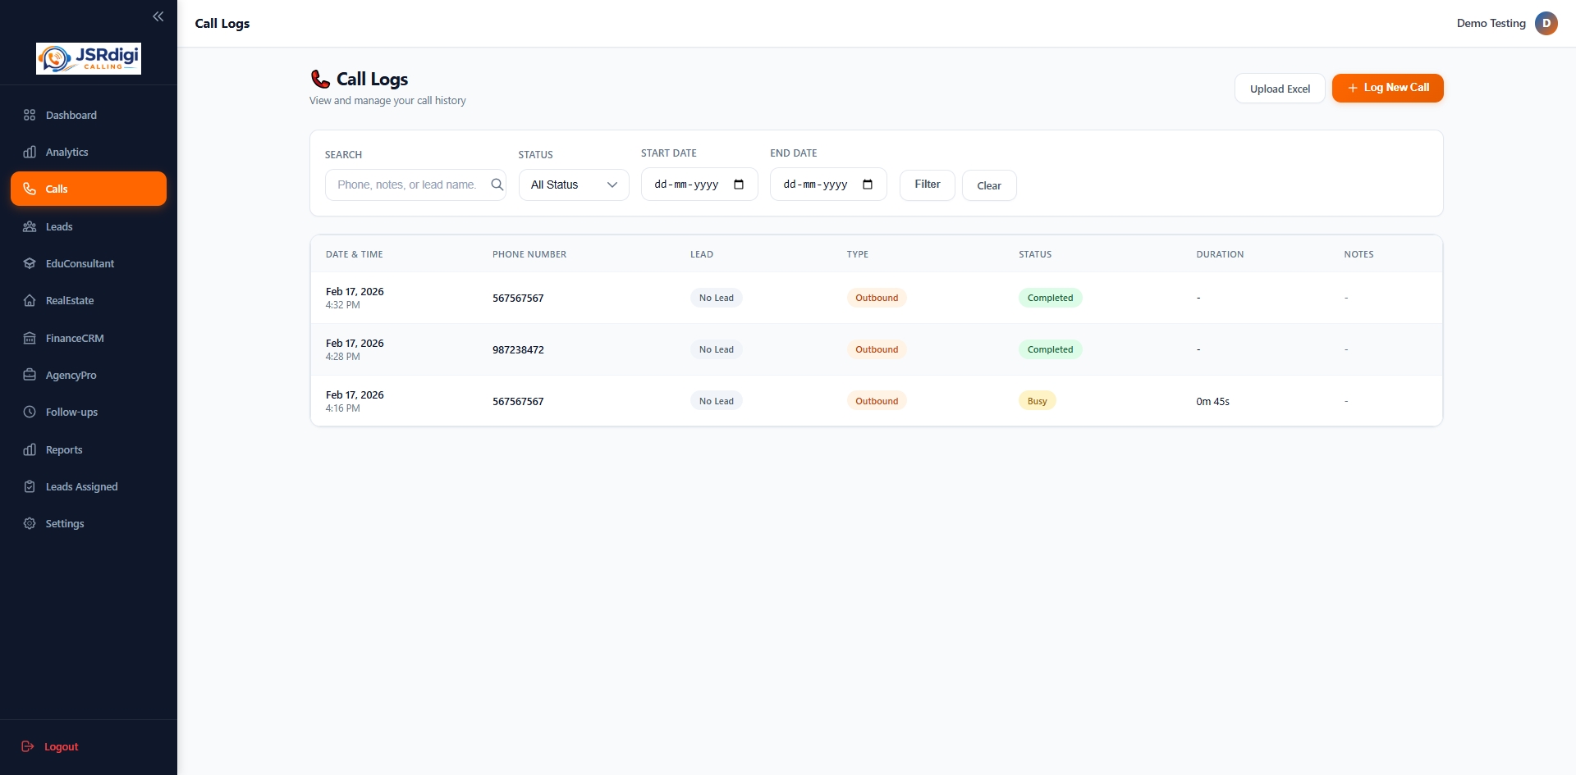Click the Log New Call button
This screenshot has width=1576, height=775.
click(1387, 88)
